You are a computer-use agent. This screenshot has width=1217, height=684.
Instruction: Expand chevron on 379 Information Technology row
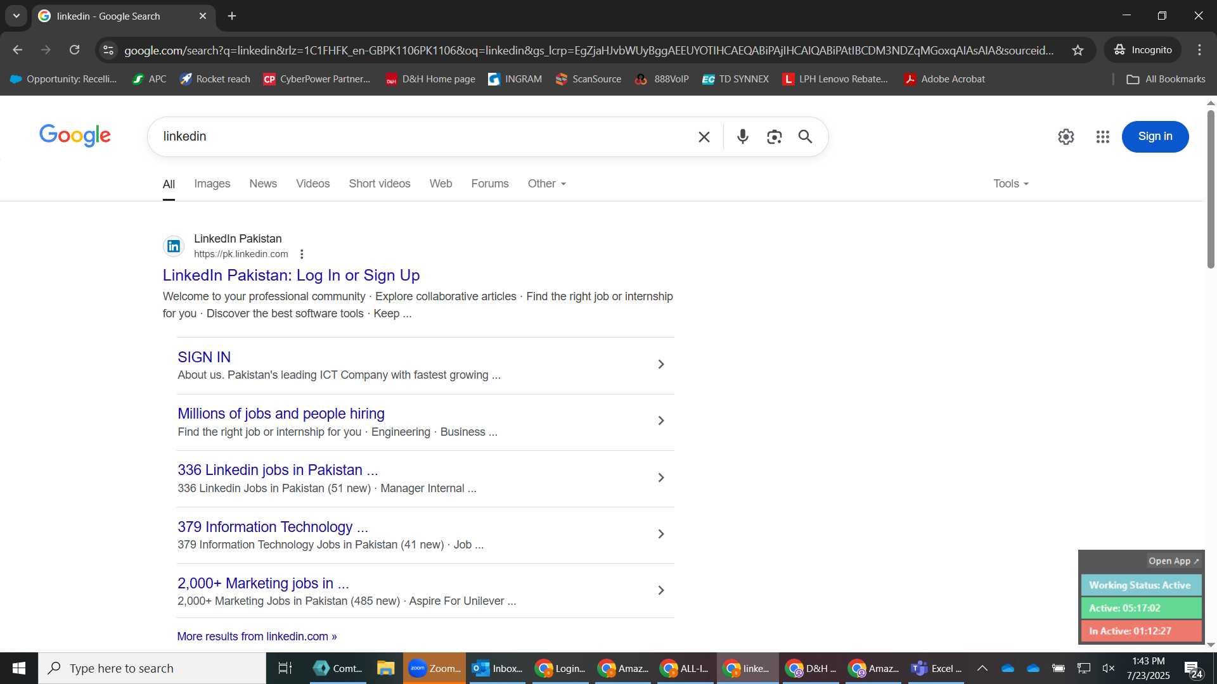(660, 534)
